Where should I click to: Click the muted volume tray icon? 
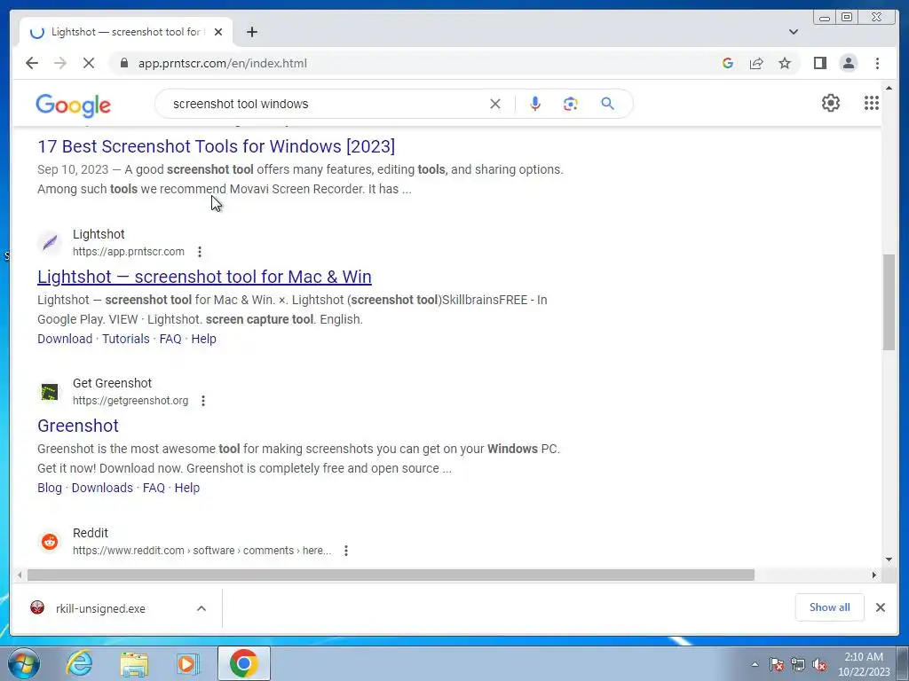click(819, 665)
